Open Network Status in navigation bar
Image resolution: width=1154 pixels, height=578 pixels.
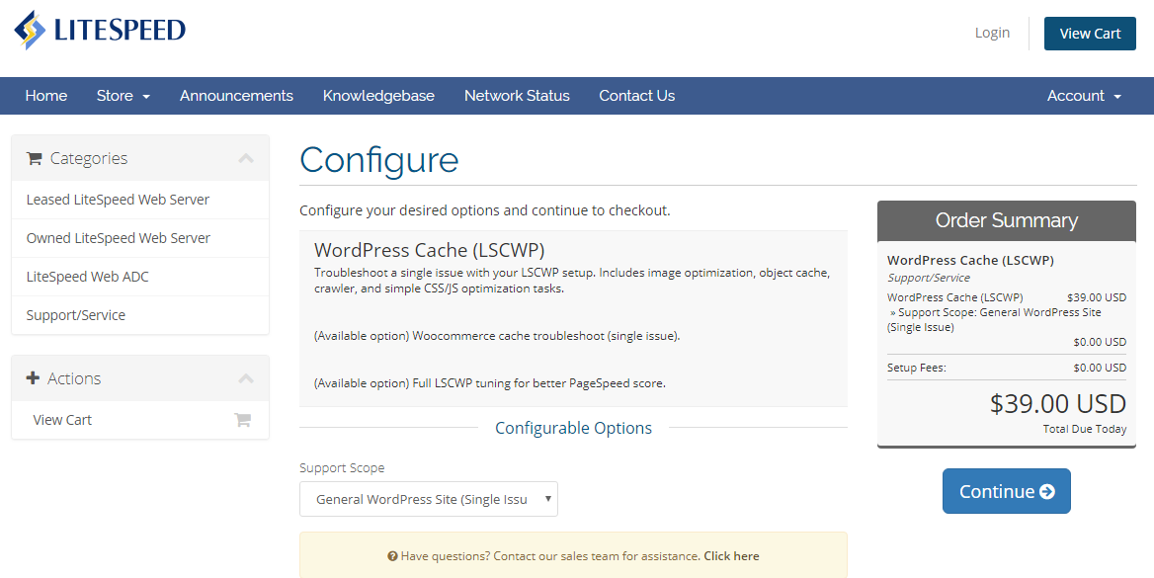(x=517, y=96)
